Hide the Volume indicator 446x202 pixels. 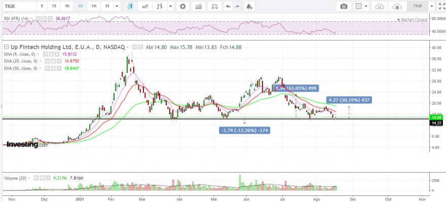(x=36, y=178)
